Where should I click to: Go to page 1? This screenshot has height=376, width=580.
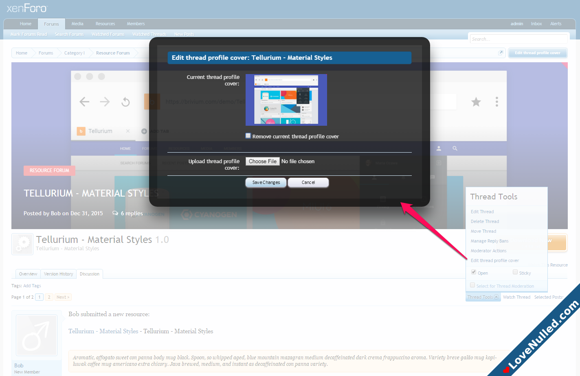(x=40, y=297)
